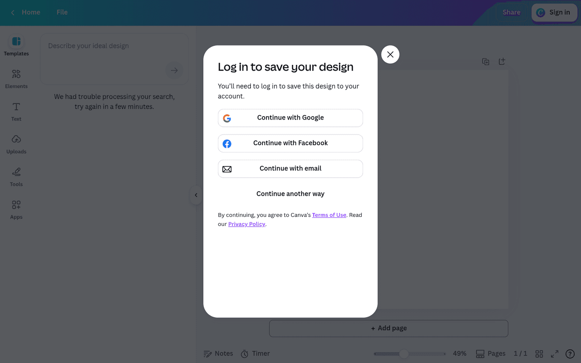Show grid view of pages
The width and height of the screenshot is (581, 363).
coord(539,354)
